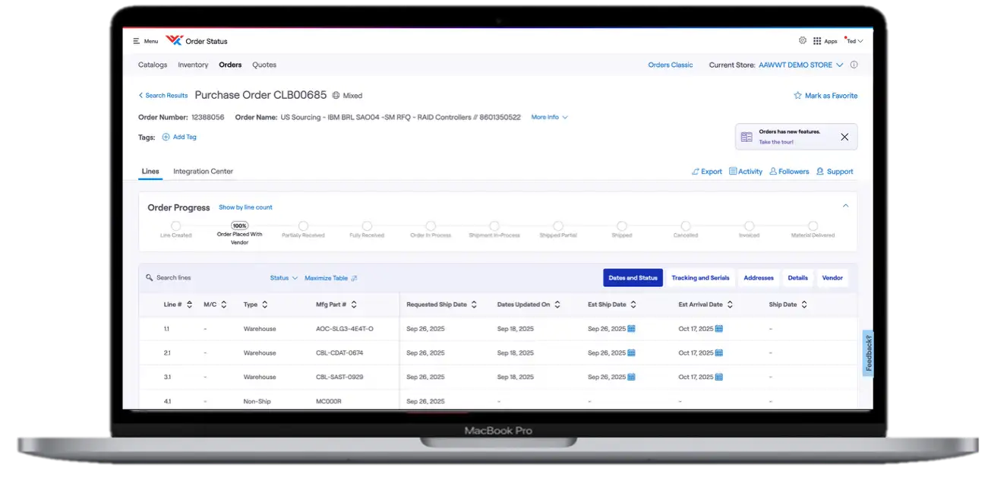Click the Current Store info icon
Image resolution: width=988 pixels, height=480 pixels.
tap(854, 65)
